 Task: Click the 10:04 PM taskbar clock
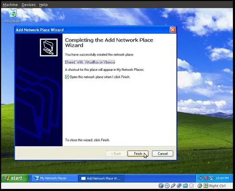click(x=222, y=178)
